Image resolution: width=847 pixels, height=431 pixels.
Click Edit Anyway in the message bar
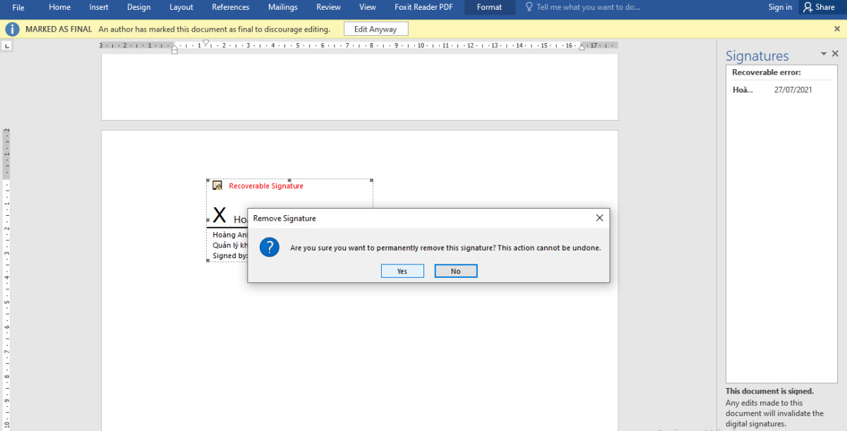(376, 30)
